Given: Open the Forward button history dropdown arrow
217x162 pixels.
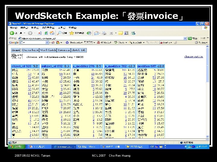Looking at the screenshot, I should [x=35, y=33].
